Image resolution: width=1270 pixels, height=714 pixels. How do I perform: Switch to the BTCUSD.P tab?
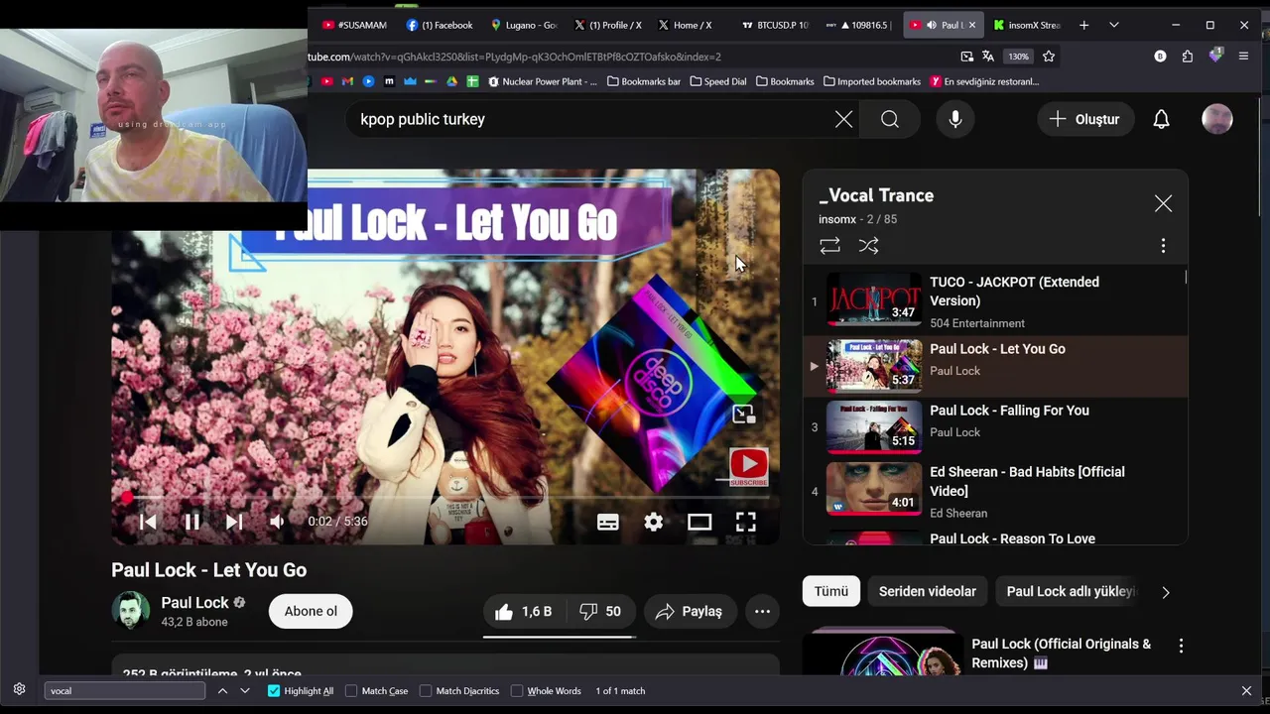[776, 25]
